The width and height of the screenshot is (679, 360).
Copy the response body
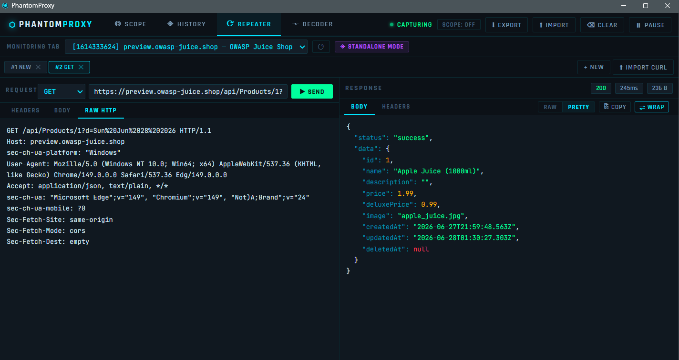click(615, 107)
